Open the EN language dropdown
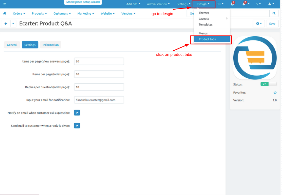Image resolution: width=282 pixels, height=195 pixels. coord(220,4)
